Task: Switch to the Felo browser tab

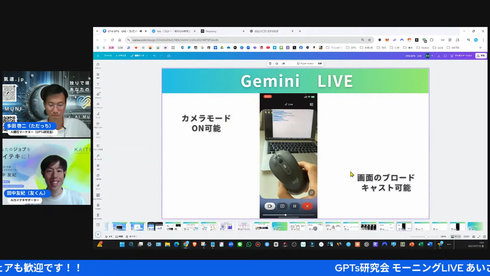Action: pyautogui.click(x=174, y=31)
